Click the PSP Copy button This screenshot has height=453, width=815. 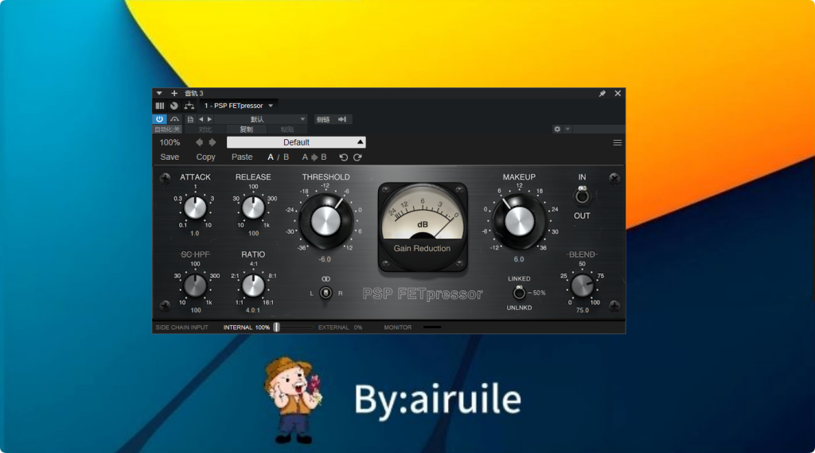[205, 157]
